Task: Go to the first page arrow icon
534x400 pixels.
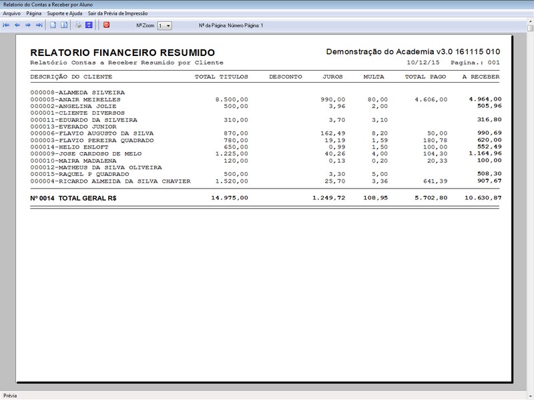Action: click(6, 25)
